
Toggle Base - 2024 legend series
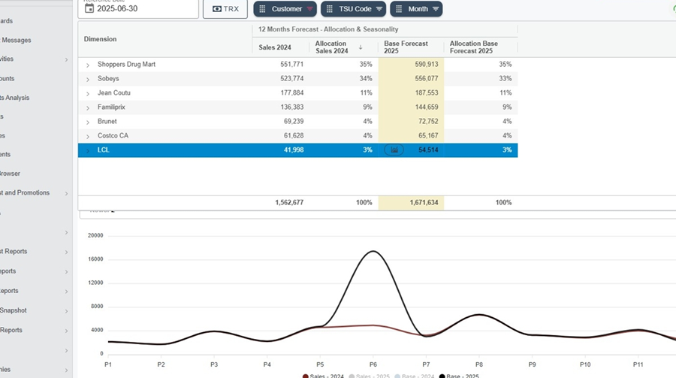click(x=415, y=376)
